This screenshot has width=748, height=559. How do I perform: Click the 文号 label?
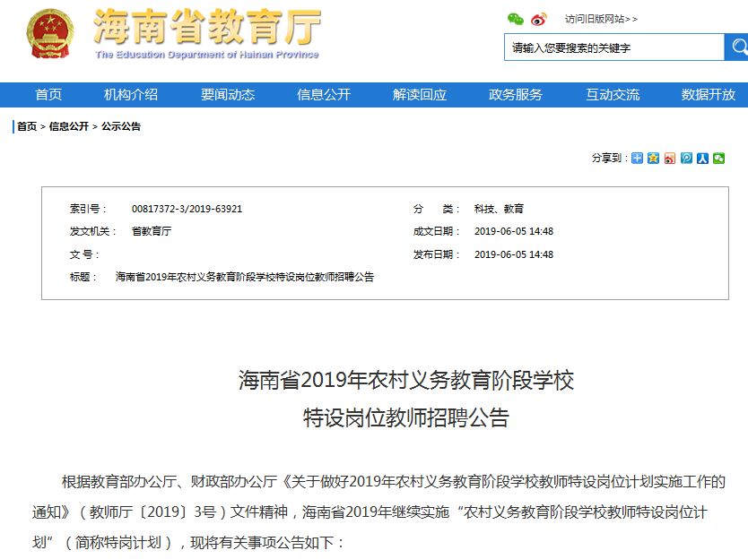[x=84, y=254]
